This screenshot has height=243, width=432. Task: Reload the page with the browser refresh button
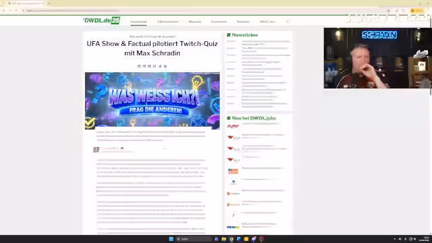[16, 11]
